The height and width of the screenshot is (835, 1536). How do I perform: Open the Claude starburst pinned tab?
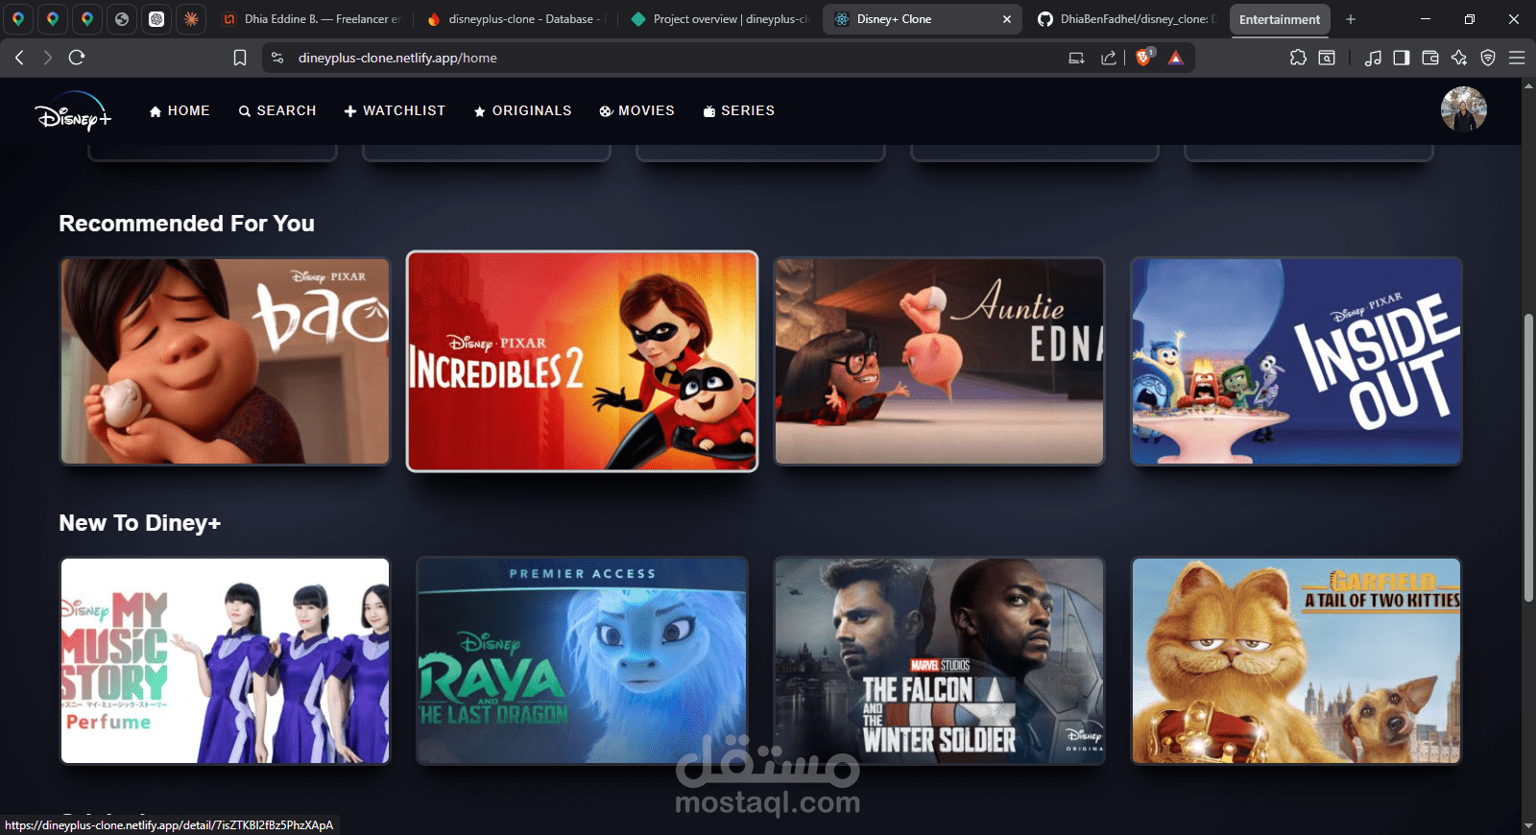191,19
